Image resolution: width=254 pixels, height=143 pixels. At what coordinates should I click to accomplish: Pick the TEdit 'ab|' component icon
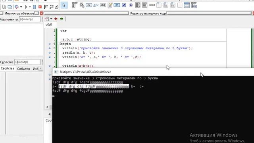103,5
